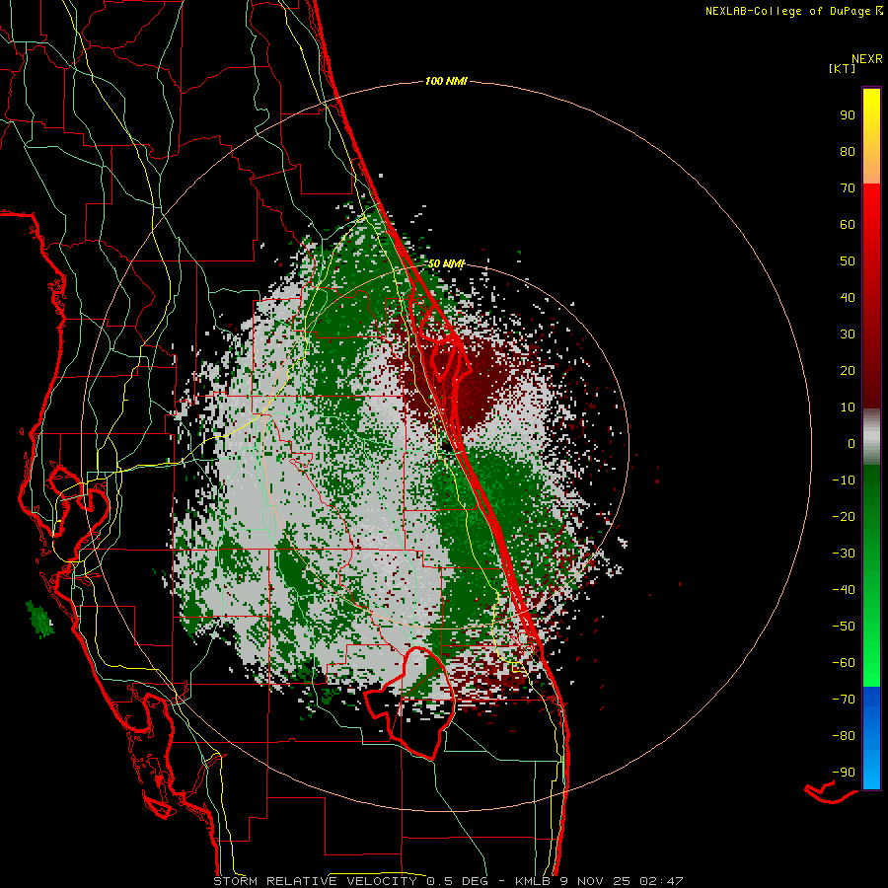Image resolution: width=888 pixels, height=888 pixels.
Task: Click the 30 value on velocity scale
Action: click(848, 334)
